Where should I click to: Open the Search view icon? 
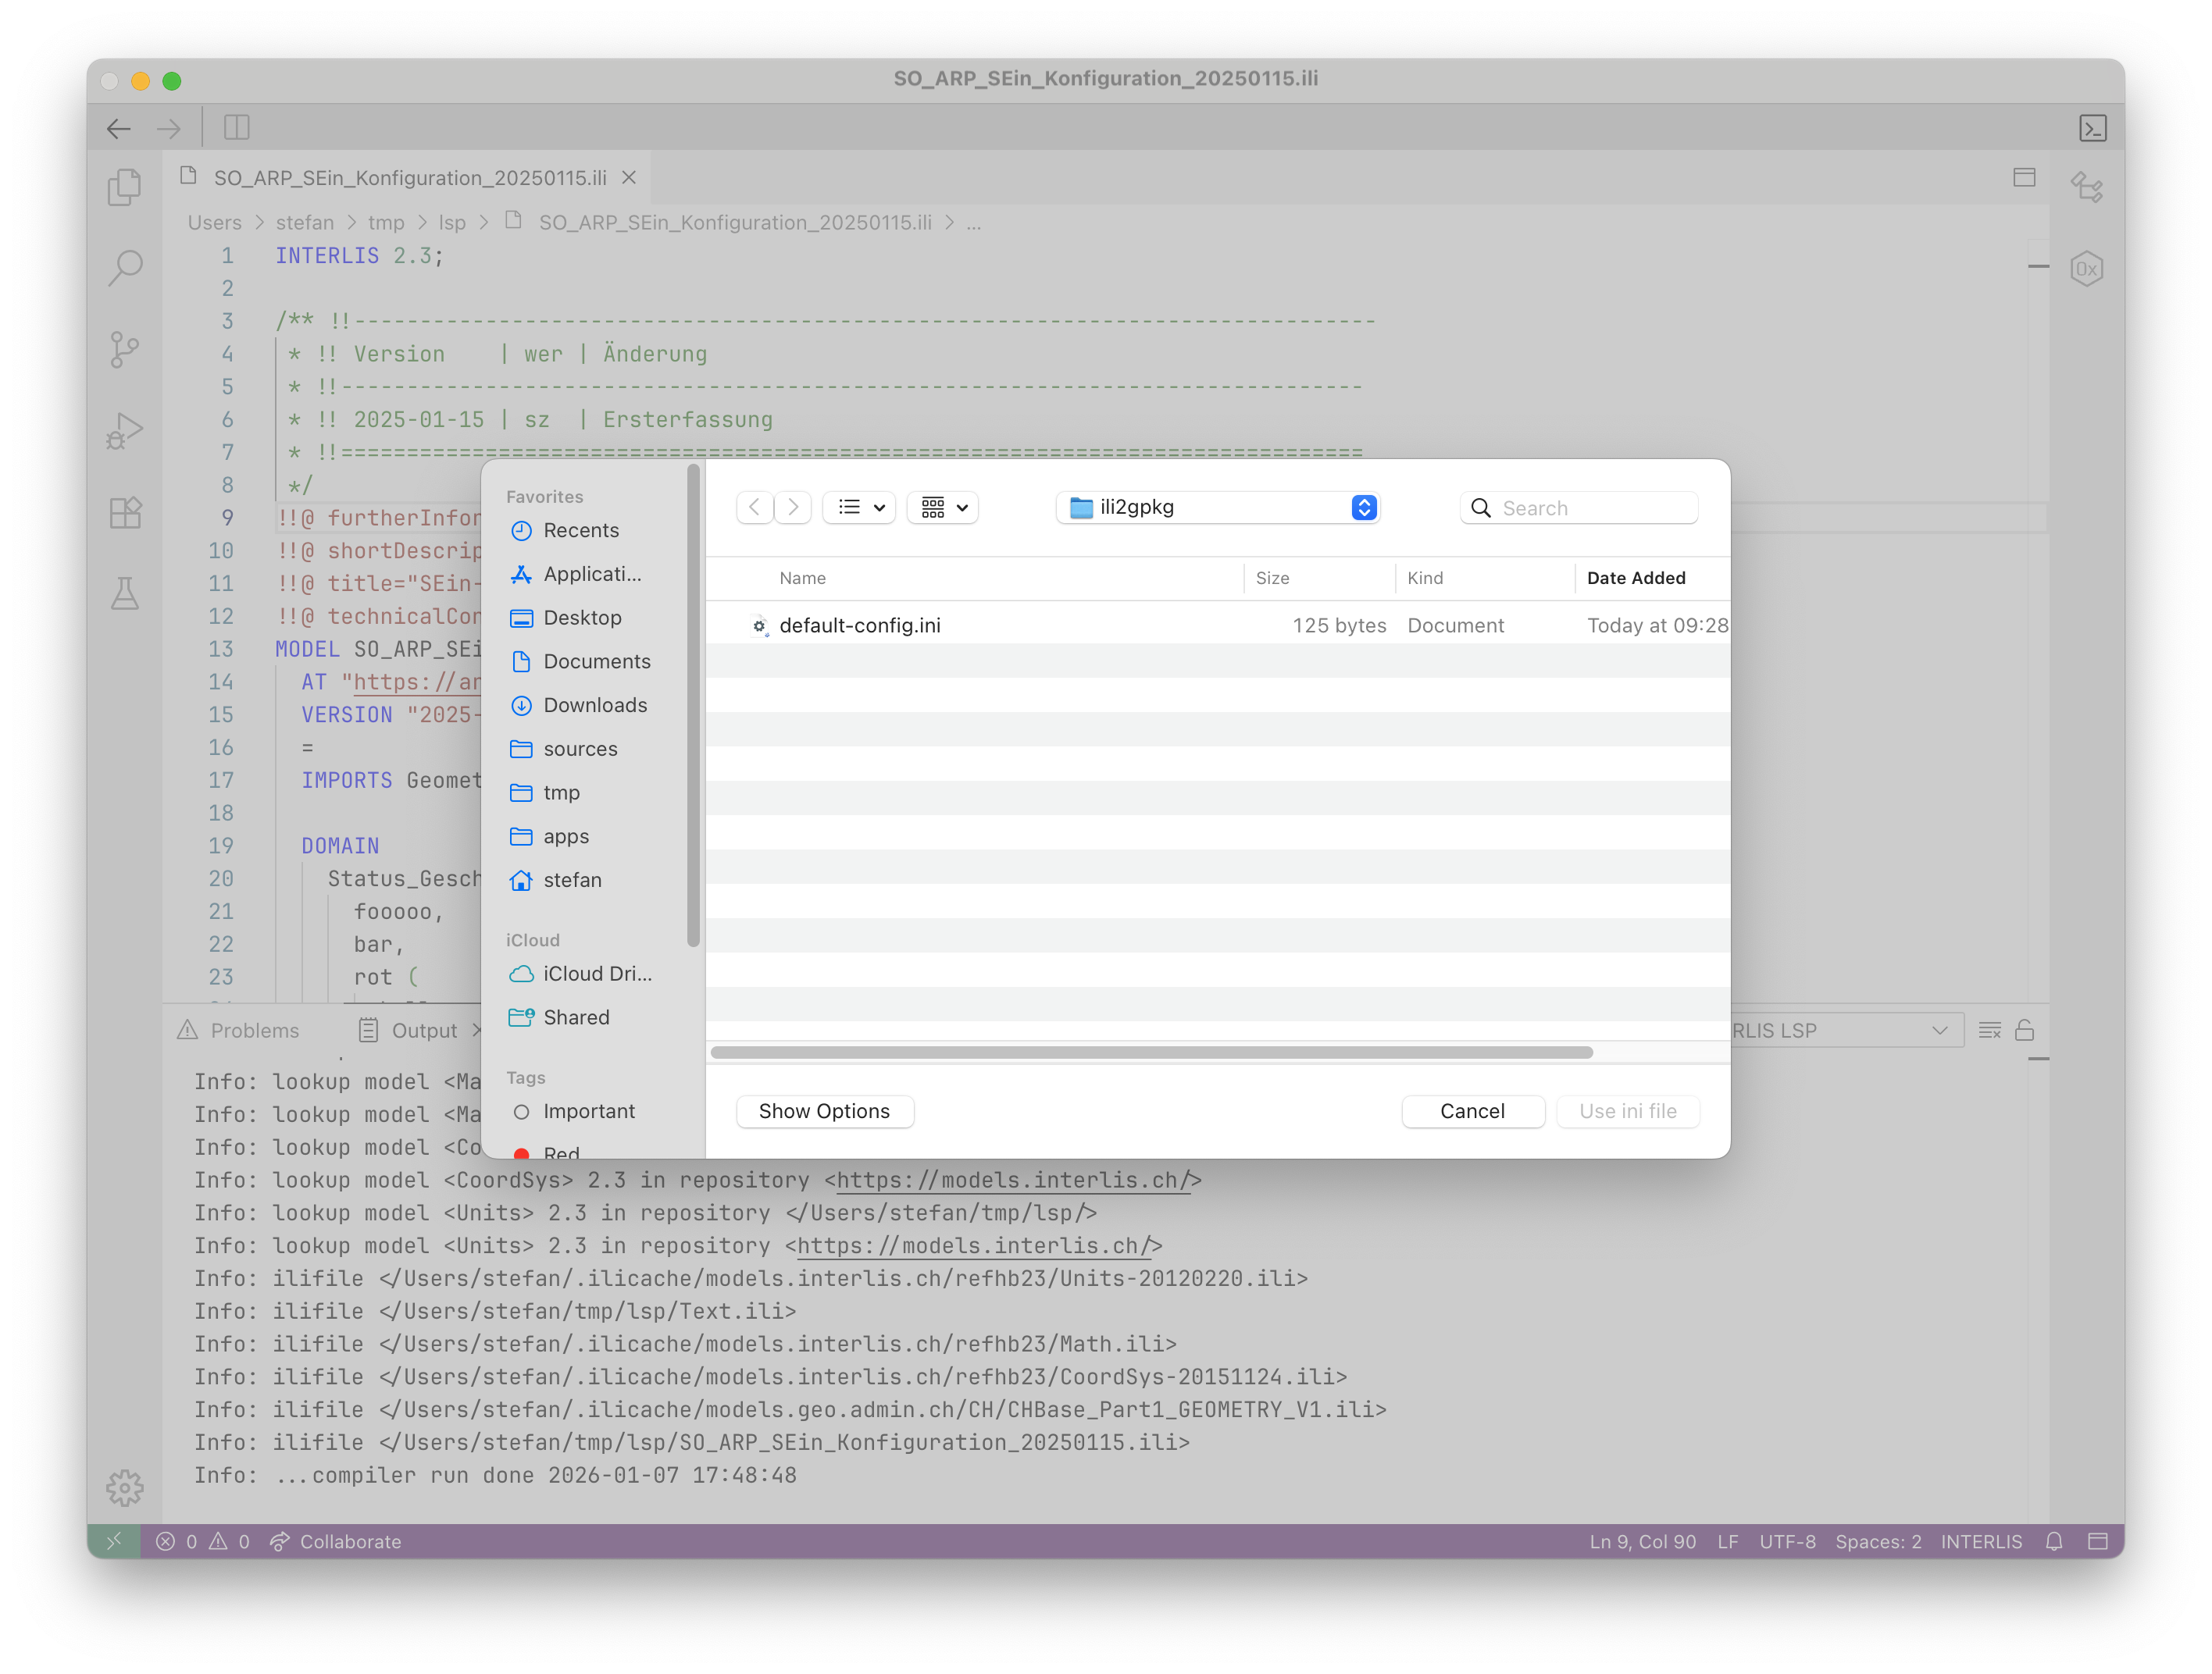tap(124, 268)
